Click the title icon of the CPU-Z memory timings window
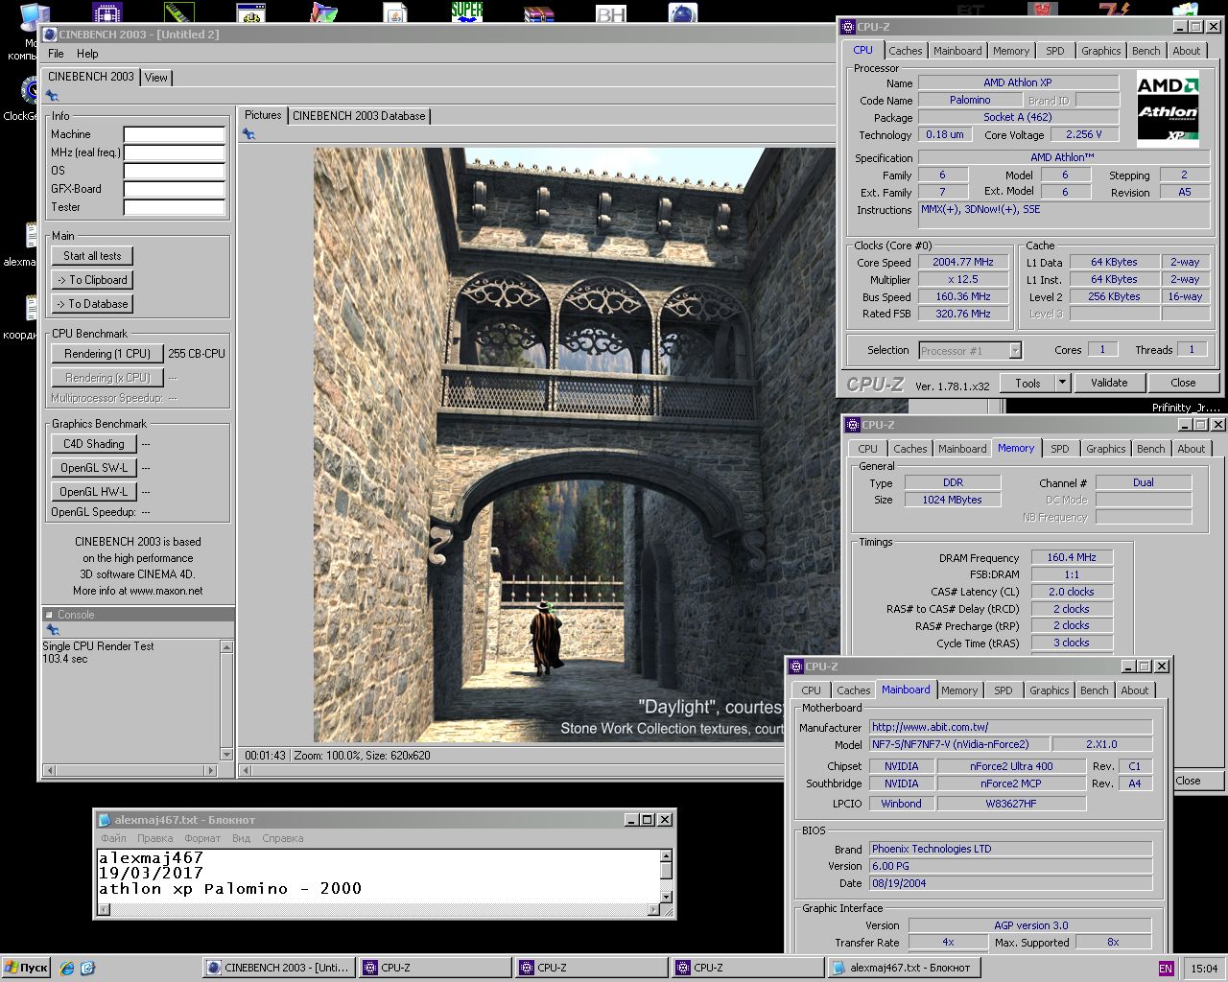 tap(853, 424)
